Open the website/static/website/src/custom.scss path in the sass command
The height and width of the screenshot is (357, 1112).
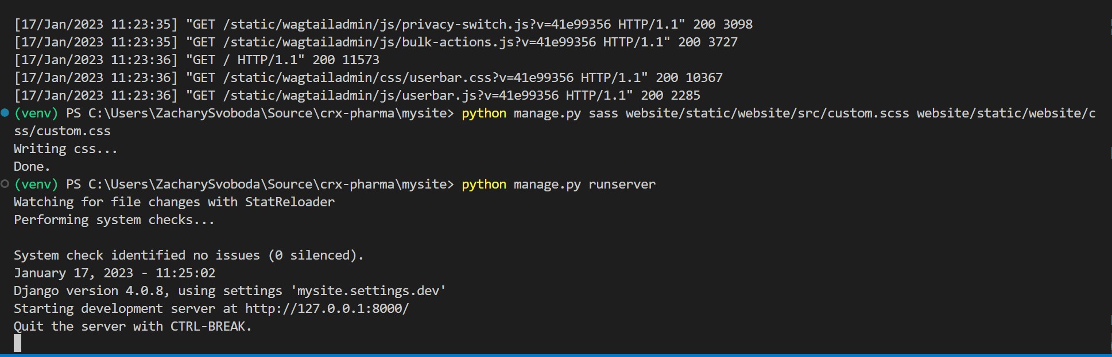[767, 113]
